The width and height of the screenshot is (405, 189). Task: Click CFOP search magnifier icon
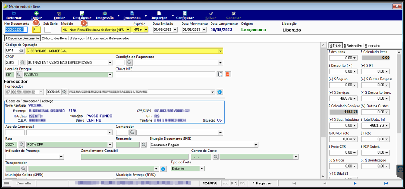[23, 62]
